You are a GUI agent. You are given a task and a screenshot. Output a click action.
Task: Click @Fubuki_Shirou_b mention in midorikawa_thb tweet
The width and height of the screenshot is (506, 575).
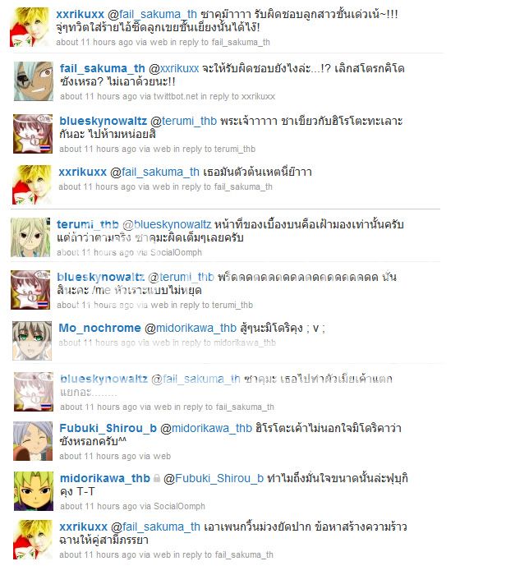pyautogui.click(x=214, y=478)
